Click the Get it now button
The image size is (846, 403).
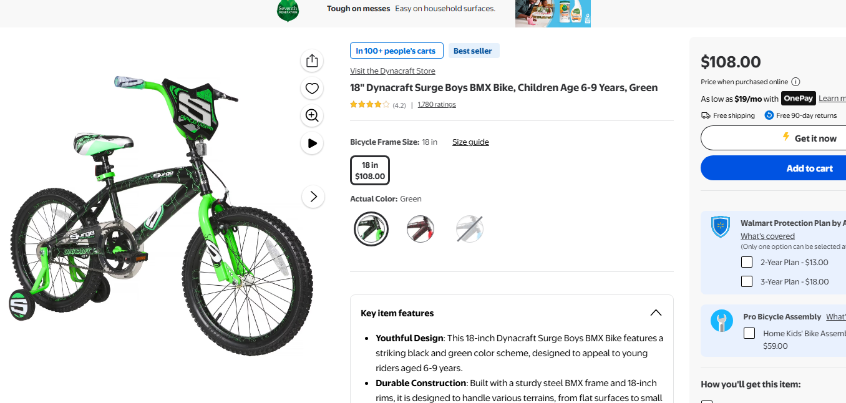coord(809,138)
